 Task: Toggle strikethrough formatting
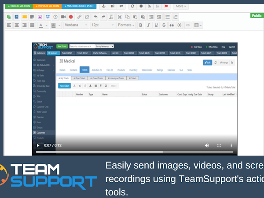[164, 25]
